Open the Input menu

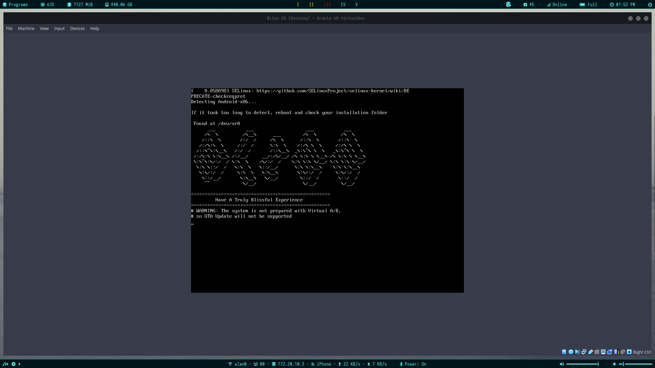click(59, 29)
